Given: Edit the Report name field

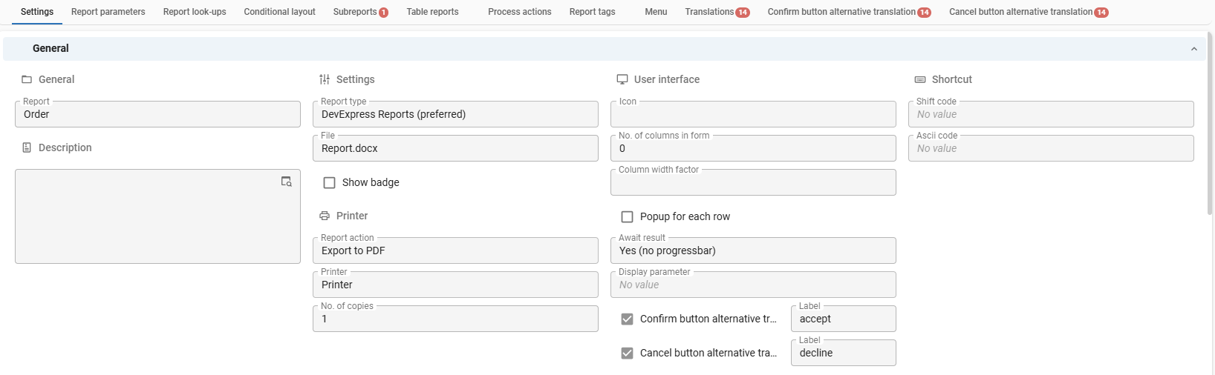Looking at the screenshot, I should click(157, 114).
